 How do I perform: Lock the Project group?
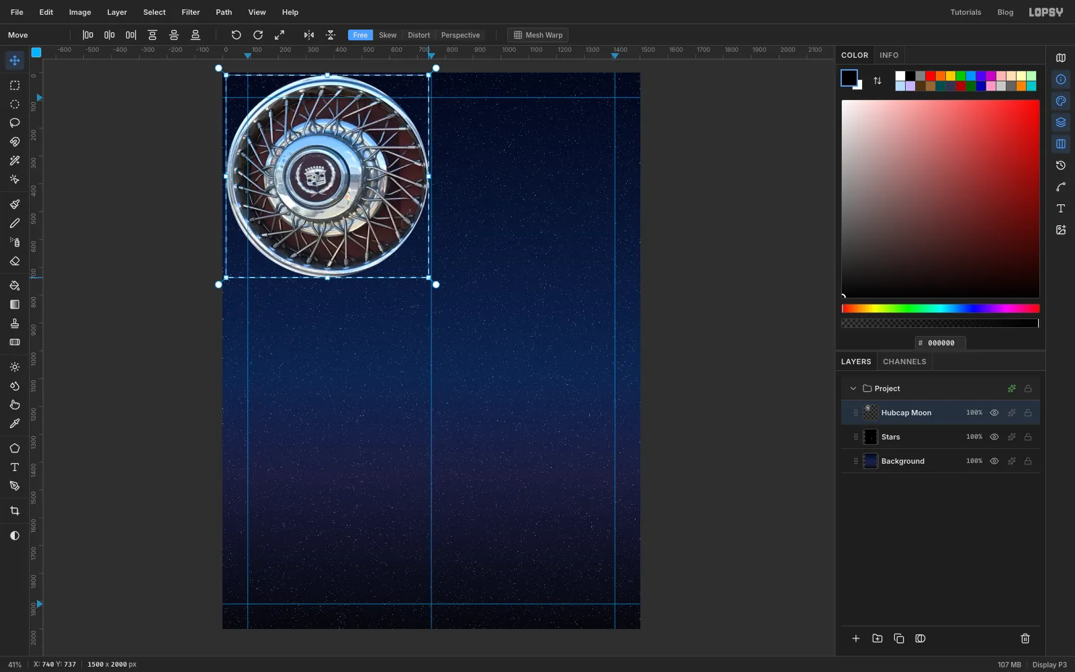click(x=1028, y=388)
